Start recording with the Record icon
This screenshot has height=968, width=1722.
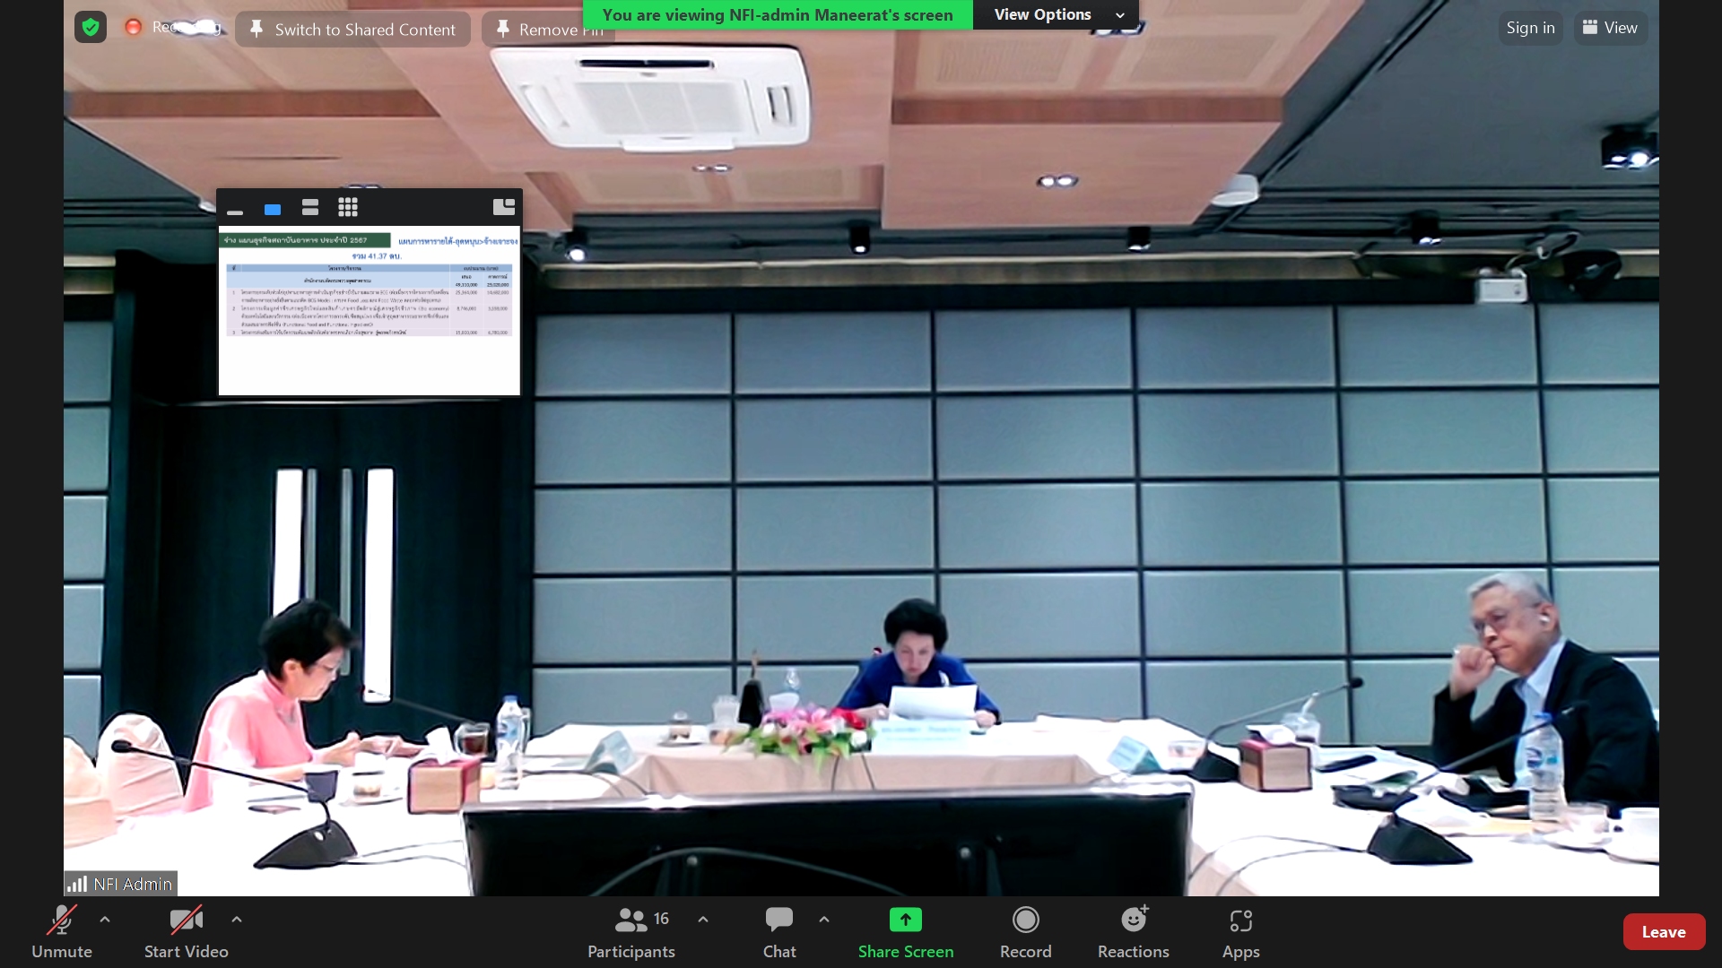click(x=1025, y=920)
